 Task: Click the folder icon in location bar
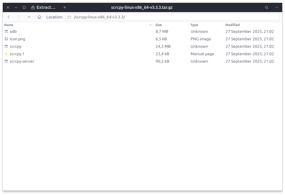[x=69, y=17]
